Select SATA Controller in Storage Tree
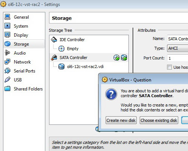Screen dimensions: 188x151 (73, 58)
